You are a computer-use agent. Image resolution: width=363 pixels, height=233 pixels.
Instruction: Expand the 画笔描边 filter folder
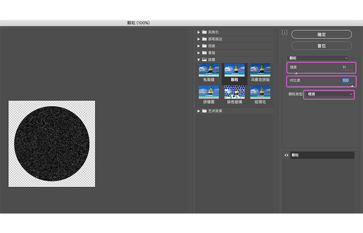pos(199,39)
